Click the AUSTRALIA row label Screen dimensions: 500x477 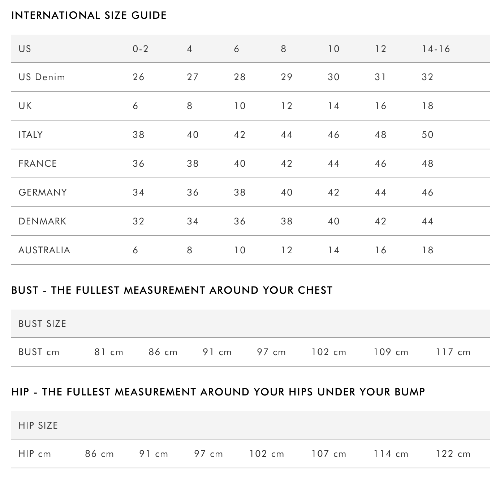[44, 250]
